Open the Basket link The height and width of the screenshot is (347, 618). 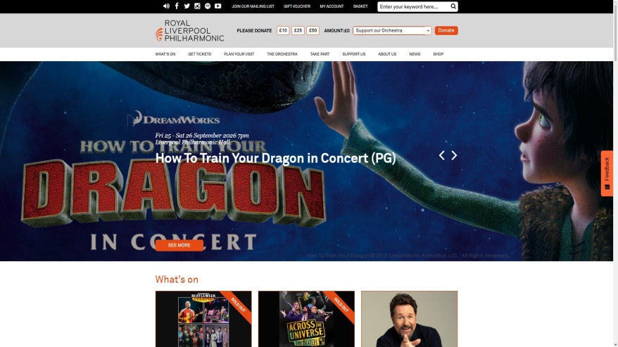tap(360, 6)
